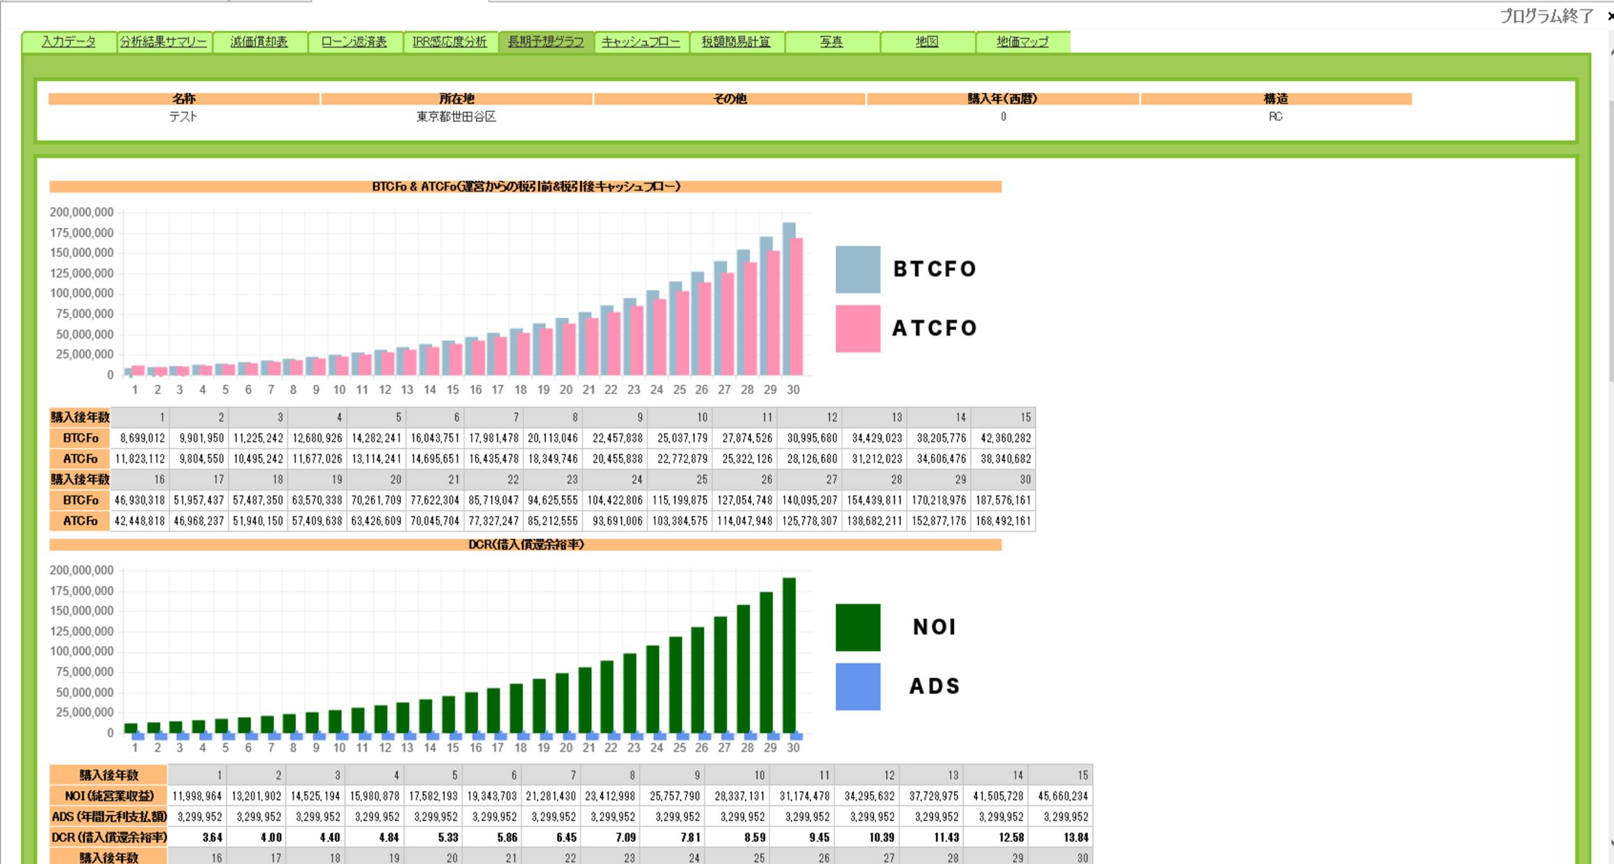Viewport: 1614px width, 864px height.
Task: Open the 入力データ tab
Action: click(69, 42)
